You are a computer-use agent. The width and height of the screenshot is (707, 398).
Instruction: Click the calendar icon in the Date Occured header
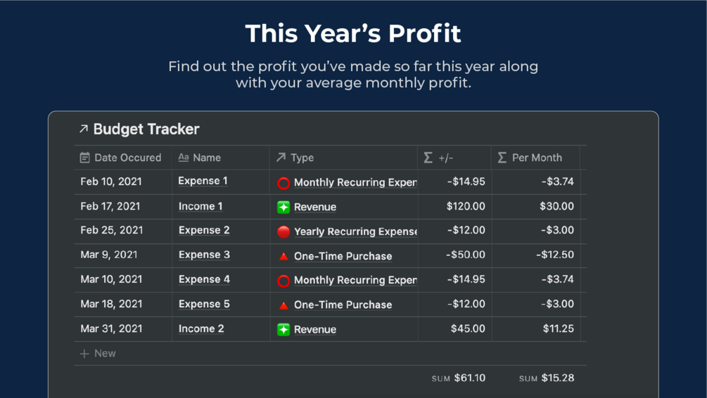click(85, 158)
